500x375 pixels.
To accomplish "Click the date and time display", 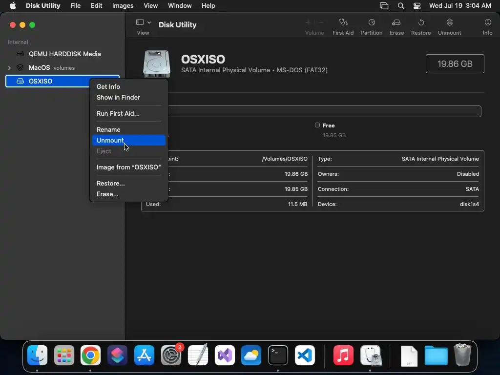I will tap(460, 6).
